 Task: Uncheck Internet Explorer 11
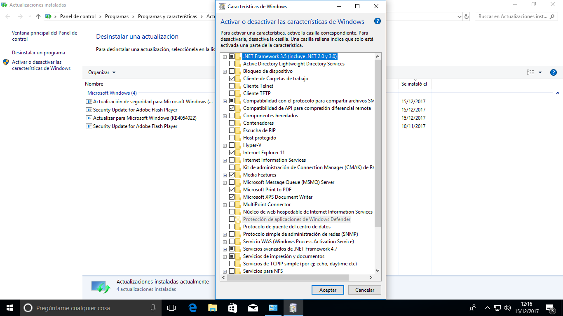232,153
